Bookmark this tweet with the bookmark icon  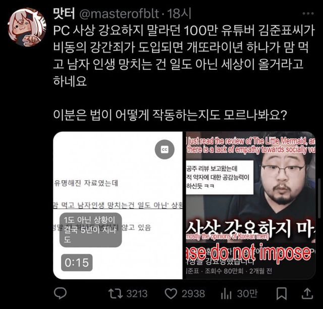(282, 293)
